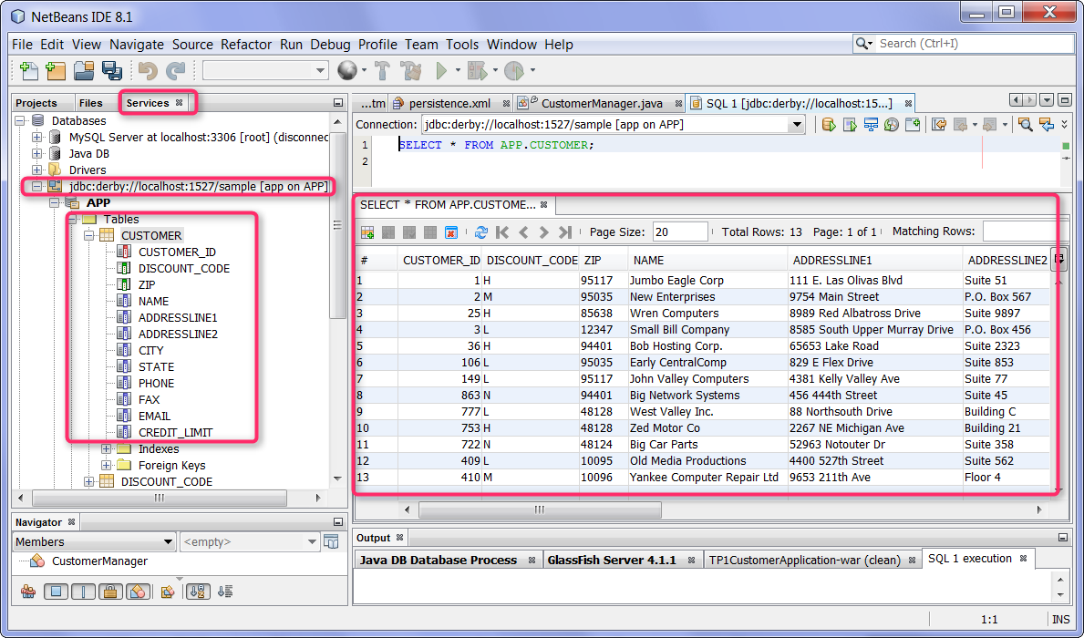Click the Insert Record icon in results toolbar
Viewport: 1084px width, 638px height.
pyautogui.click(x=367, y=232)
